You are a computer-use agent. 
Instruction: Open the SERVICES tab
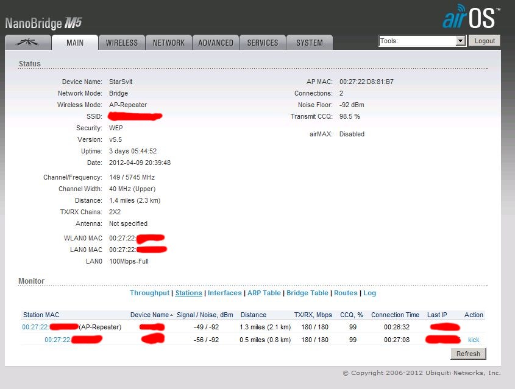[x=263, y=43]
